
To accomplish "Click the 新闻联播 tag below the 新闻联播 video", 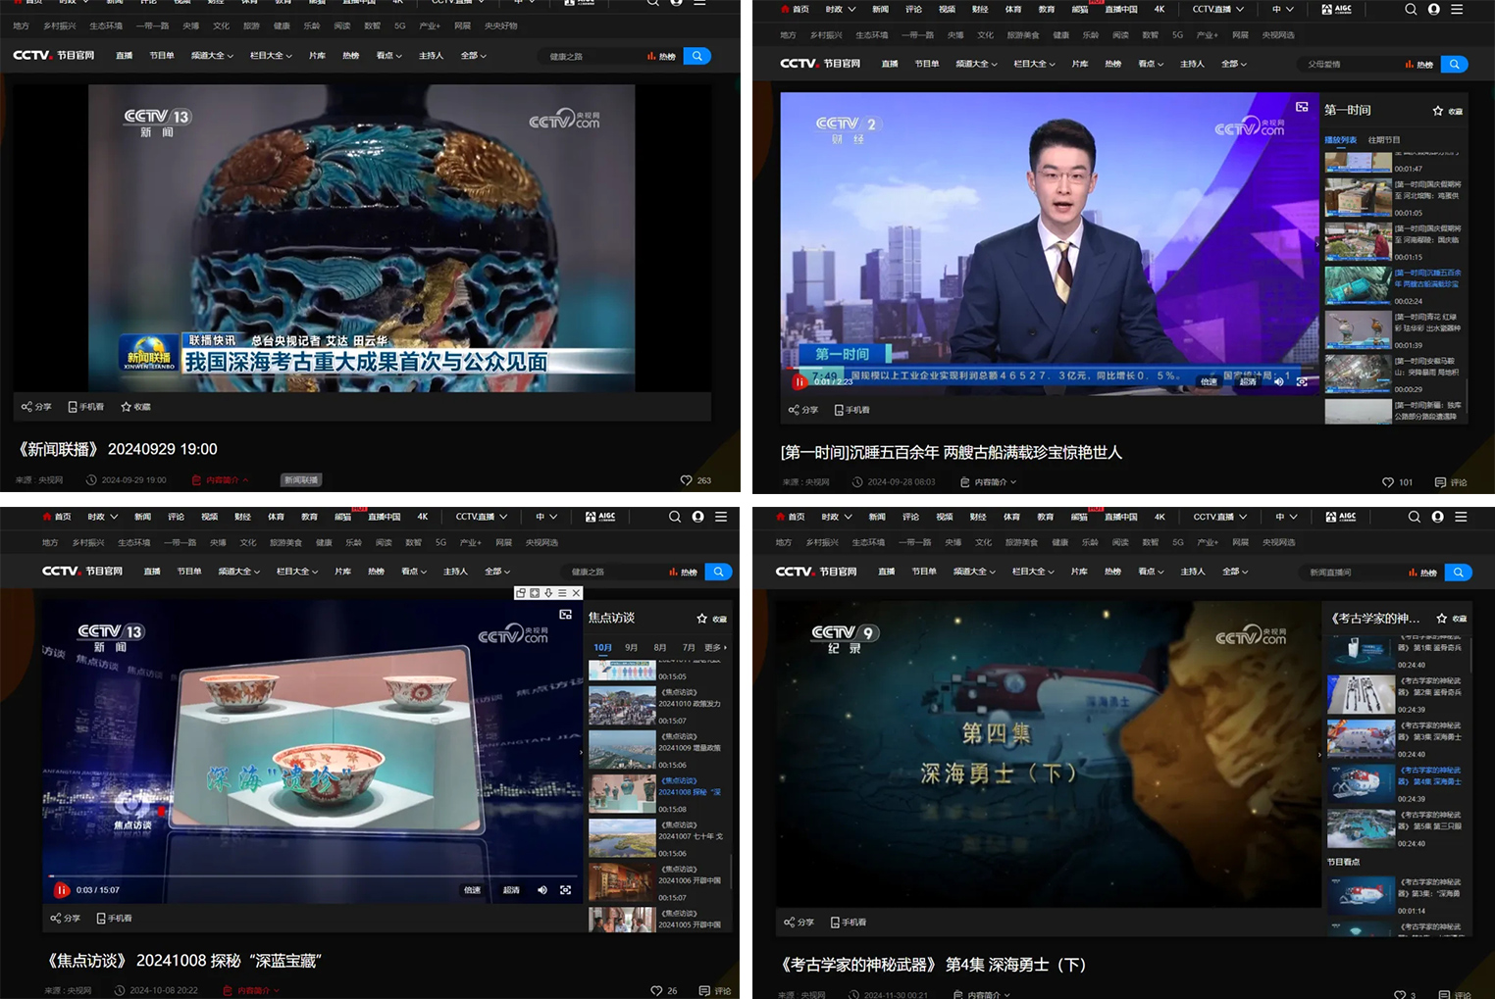I will pos(300,480).
